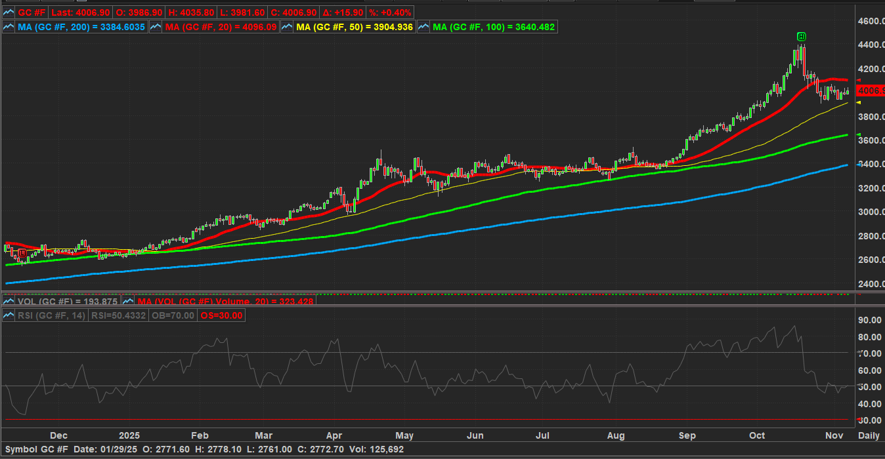Click the Daily interval label on time axis
Viewport: 885px width, 459px height.
[x=869, y=435]
